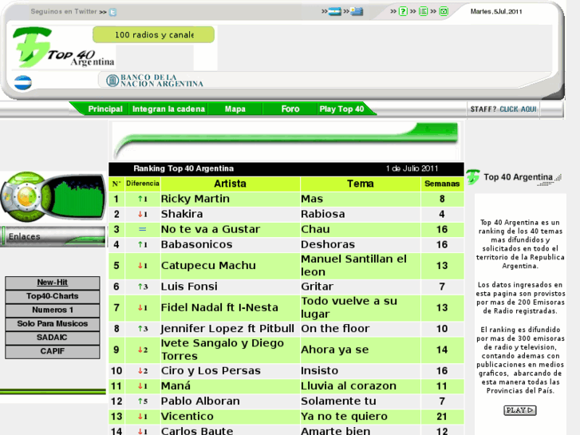This screenshot has width=580, height=435.
Task: Click the song title Gritar
Action: (x=317, y=287)
